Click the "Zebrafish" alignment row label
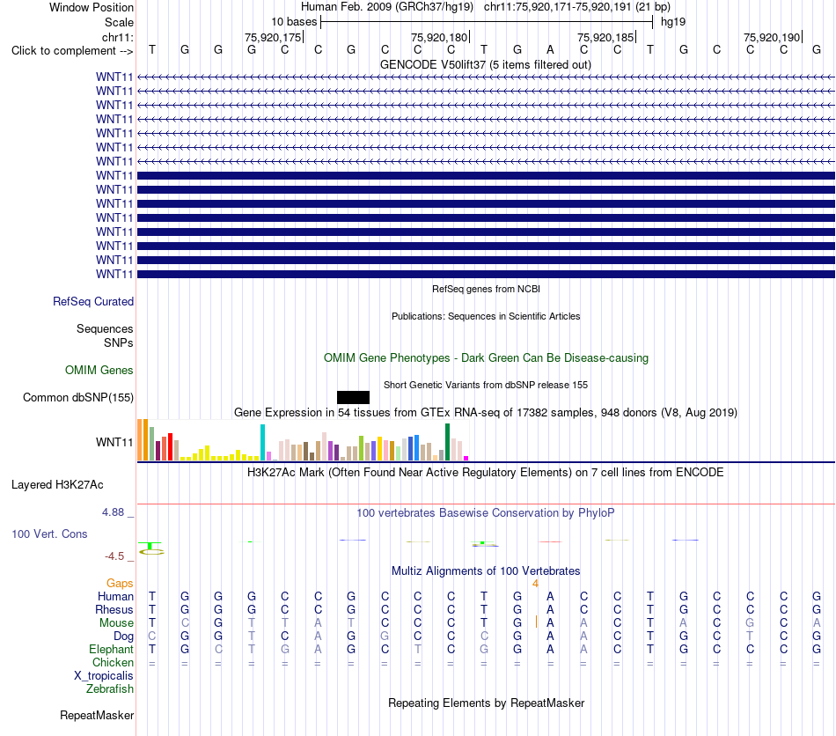 coord(110,689)
